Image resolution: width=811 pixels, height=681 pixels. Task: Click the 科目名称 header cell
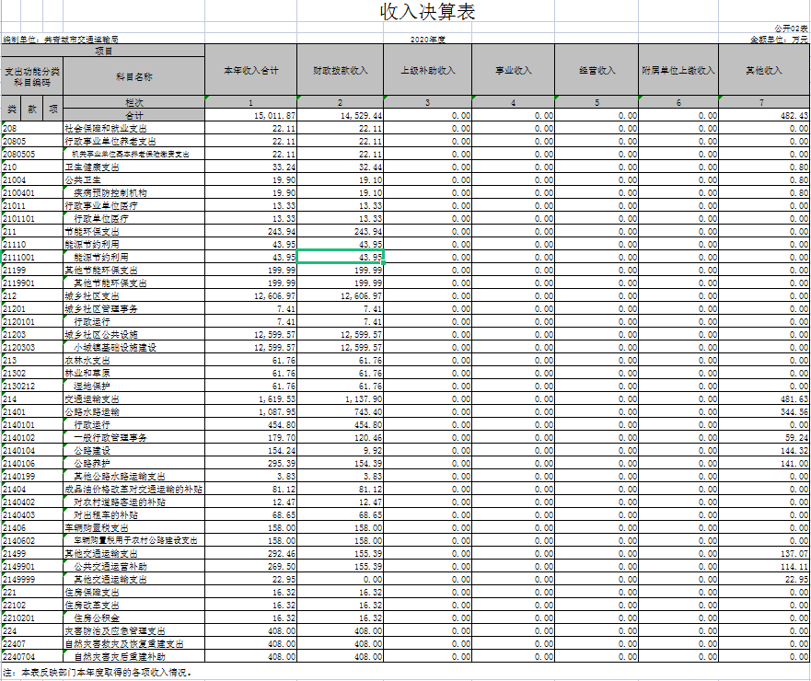pos(133,75)
